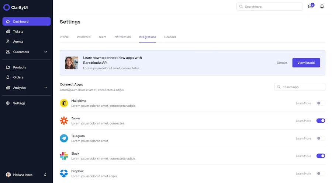This screenshot has height=183, width=332.
Task: Enable the Mailchimp integration toggle
Action: [x=321, y=103]
